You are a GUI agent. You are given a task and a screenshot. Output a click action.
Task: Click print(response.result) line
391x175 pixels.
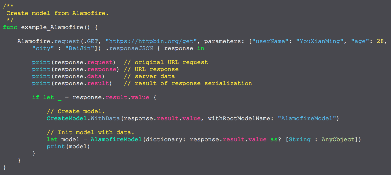click(72, 83)
